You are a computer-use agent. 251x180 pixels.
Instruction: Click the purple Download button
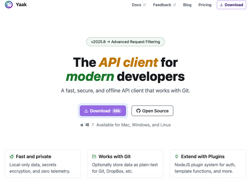click(x=103, y=111)
